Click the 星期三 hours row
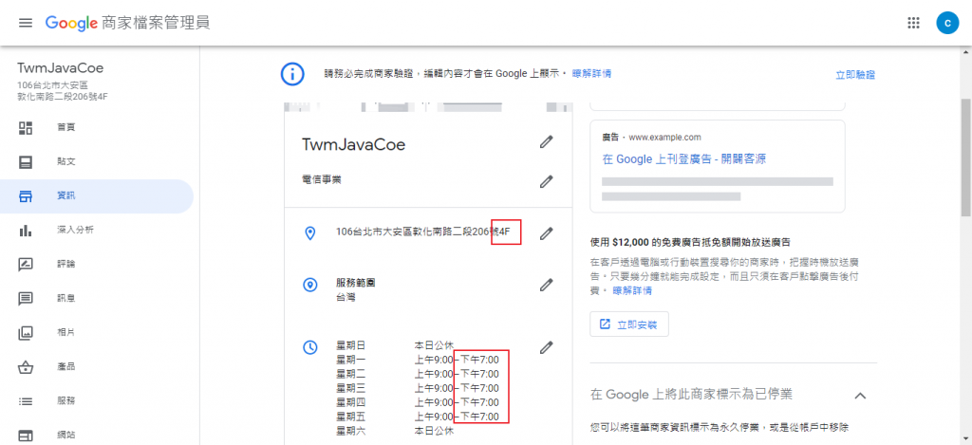This screenshot has height=445, width=972. (x=418, y=388)
